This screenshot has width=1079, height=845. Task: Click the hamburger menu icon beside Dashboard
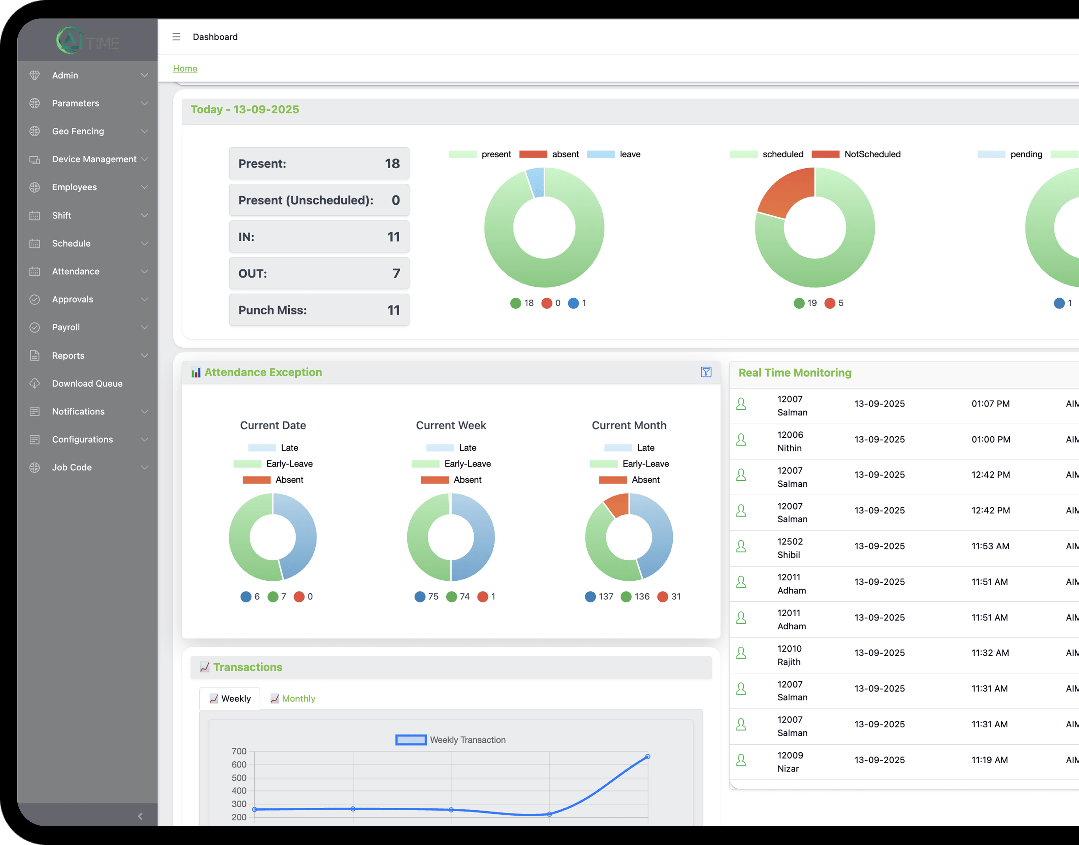[176, 37]
